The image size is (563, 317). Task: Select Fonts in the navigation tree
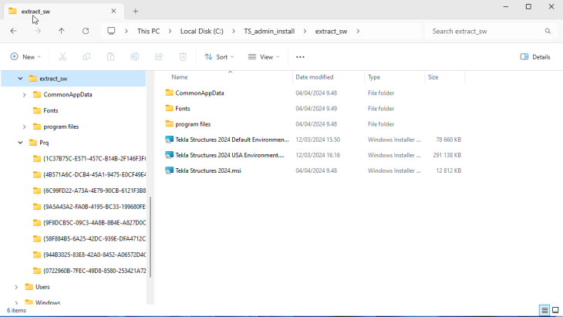(x=51, y=110)
